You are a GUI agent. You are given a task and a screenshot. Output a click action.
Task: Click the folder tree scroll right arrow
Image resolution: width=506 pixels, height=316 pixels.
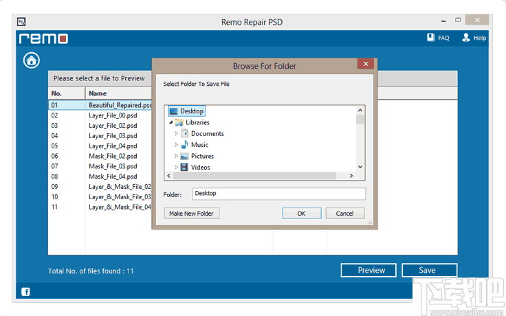click(351, 176)
